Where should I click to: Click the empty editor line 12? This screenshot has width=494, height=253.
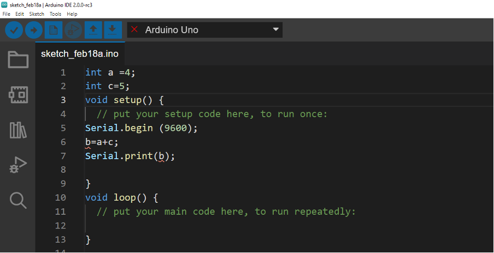coord(289,225)
